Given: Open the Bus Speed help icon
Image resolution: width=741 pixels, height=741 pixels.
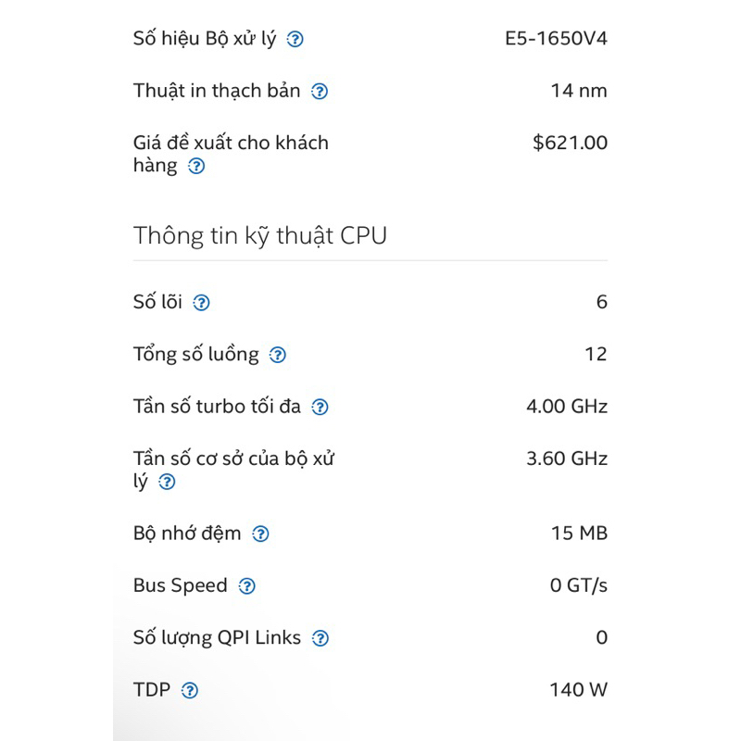Looking at the screenshot, I should [246, 586].
